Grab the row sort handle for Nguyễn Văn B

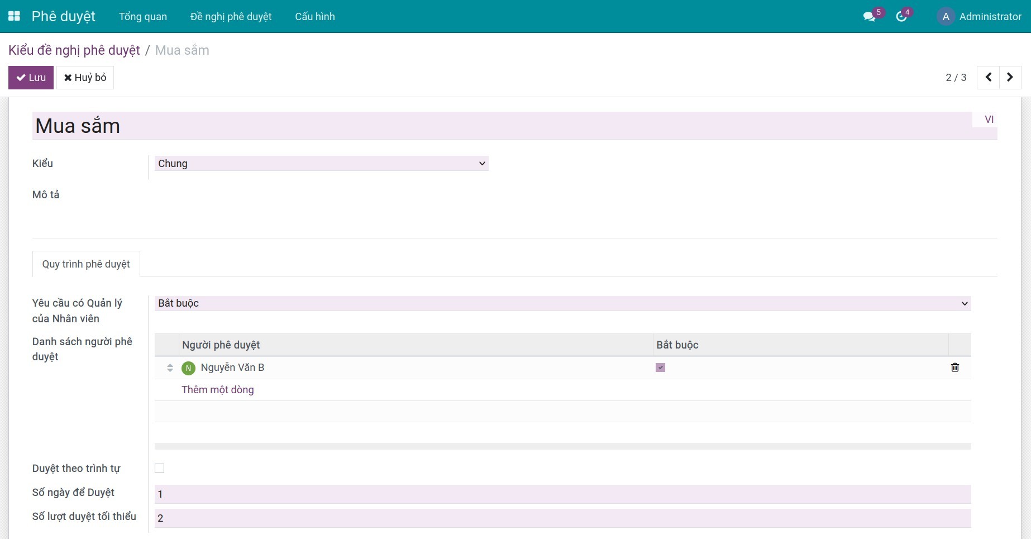[x=170, y=368]
